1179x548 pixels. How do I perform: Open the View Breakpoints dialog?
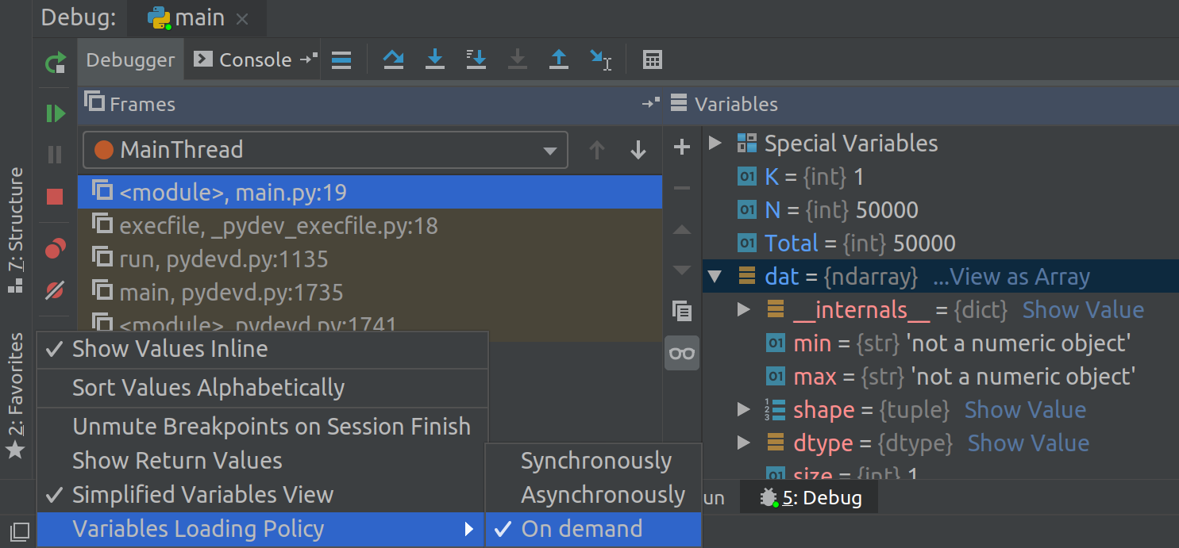point(54,248)
